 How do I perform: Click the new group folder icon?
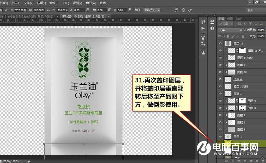click(251, 161)
